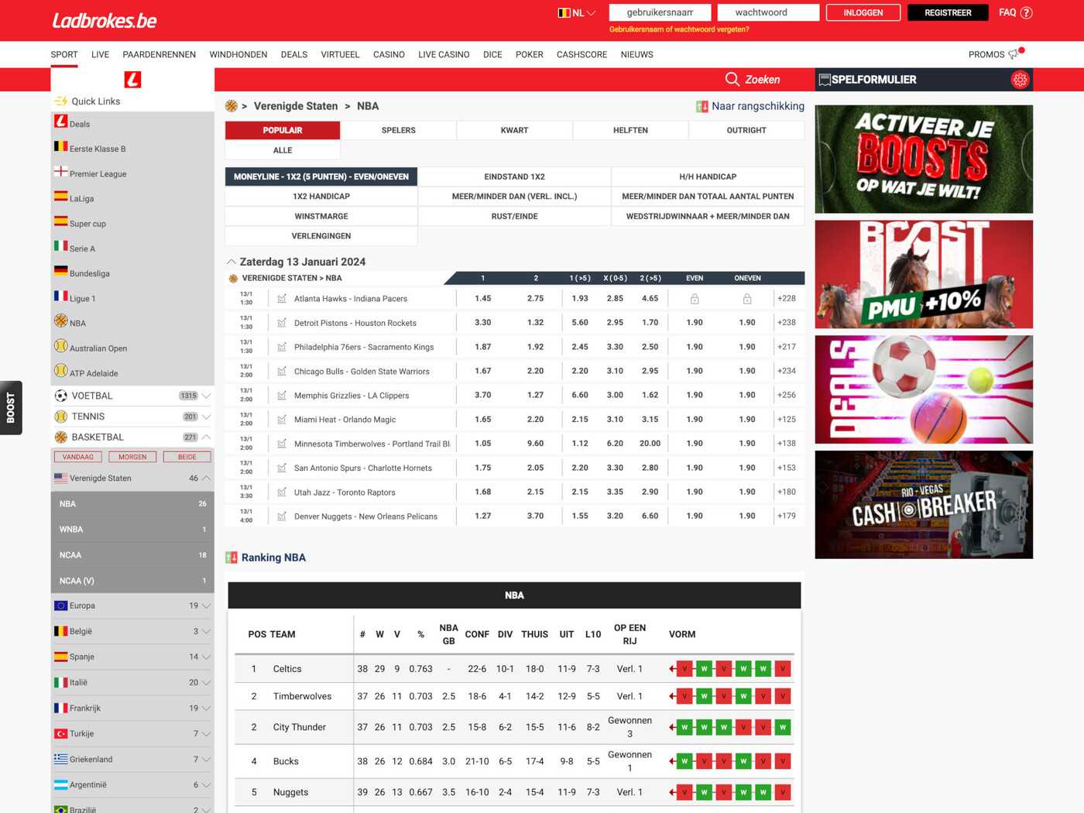This screenshot has width=1084, height=813.
Task: Open Spelformulier settings gear icon
Action: click(1020, 80)
